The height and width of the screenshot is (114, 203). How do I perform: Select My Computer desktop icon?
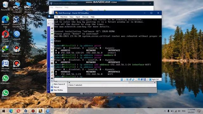[x=16, y=7]
